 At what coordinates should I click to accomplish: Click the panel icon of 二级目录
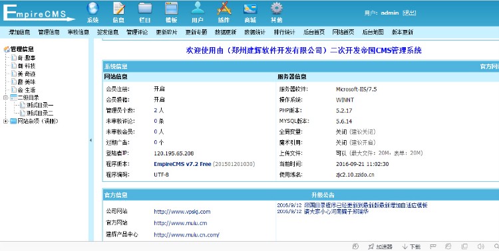coord(13,98)
